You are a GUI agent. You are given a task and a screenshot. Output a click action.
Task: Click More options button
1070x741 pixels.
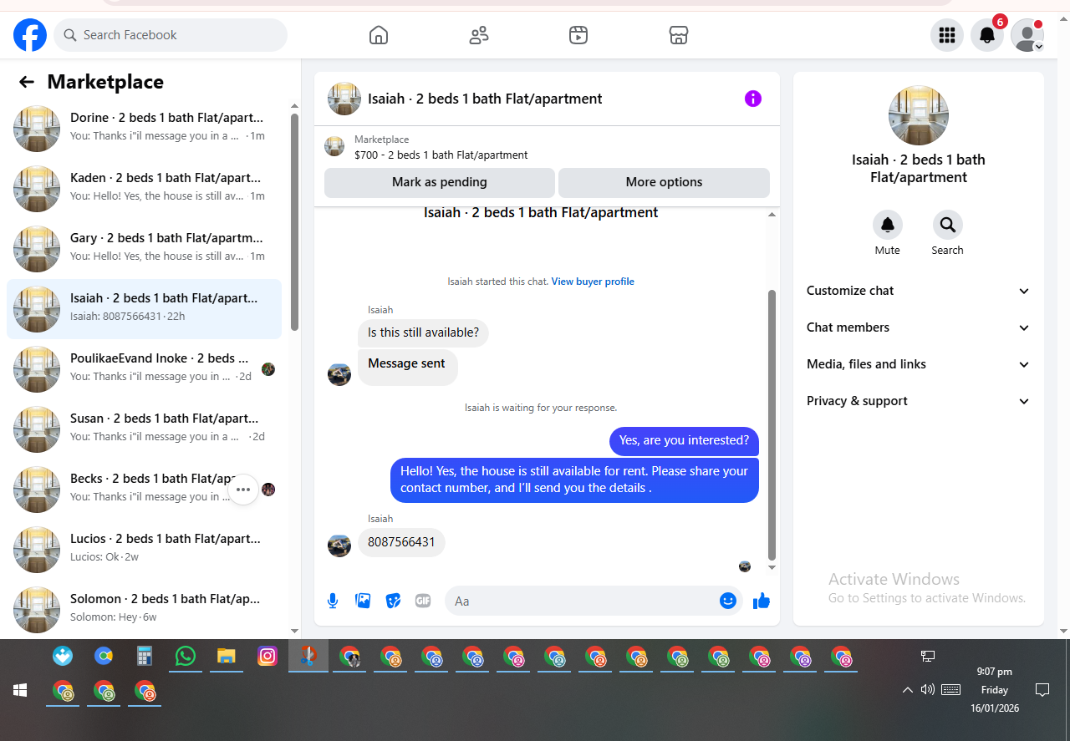pos(664,182)
